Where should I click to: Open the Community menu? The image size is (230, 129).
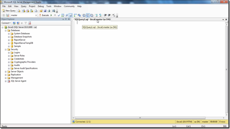click(69, 6)
